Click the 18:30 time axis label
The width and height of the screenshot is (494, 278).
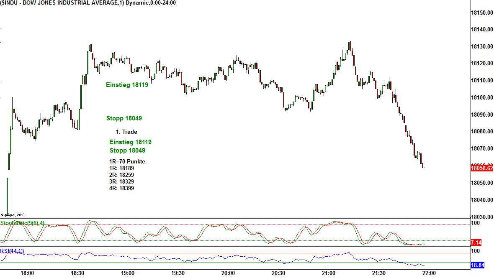click(x=77, y=273)
